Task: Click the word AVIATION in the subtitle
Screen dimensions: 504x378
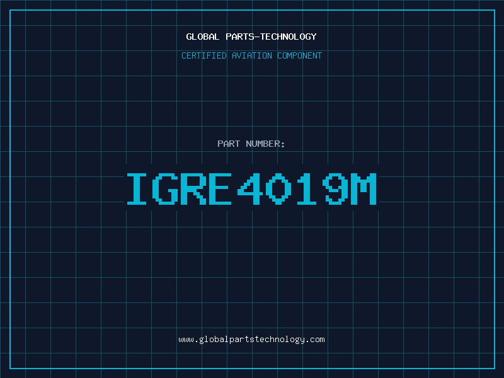Action: (252, 55)
